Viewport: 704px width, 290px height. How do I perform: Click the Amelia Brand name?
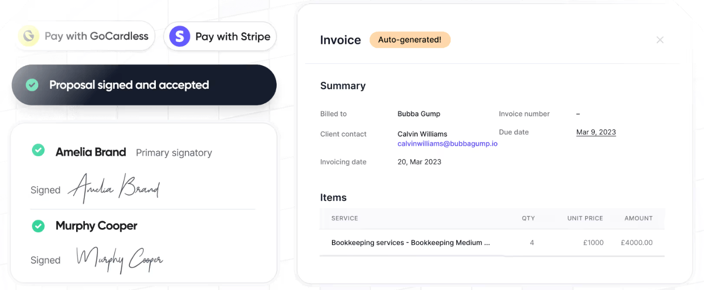coord(91,152)
